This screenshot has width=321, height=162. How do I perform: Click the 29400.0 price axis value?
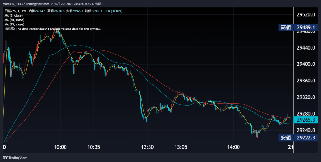point(306,64)
